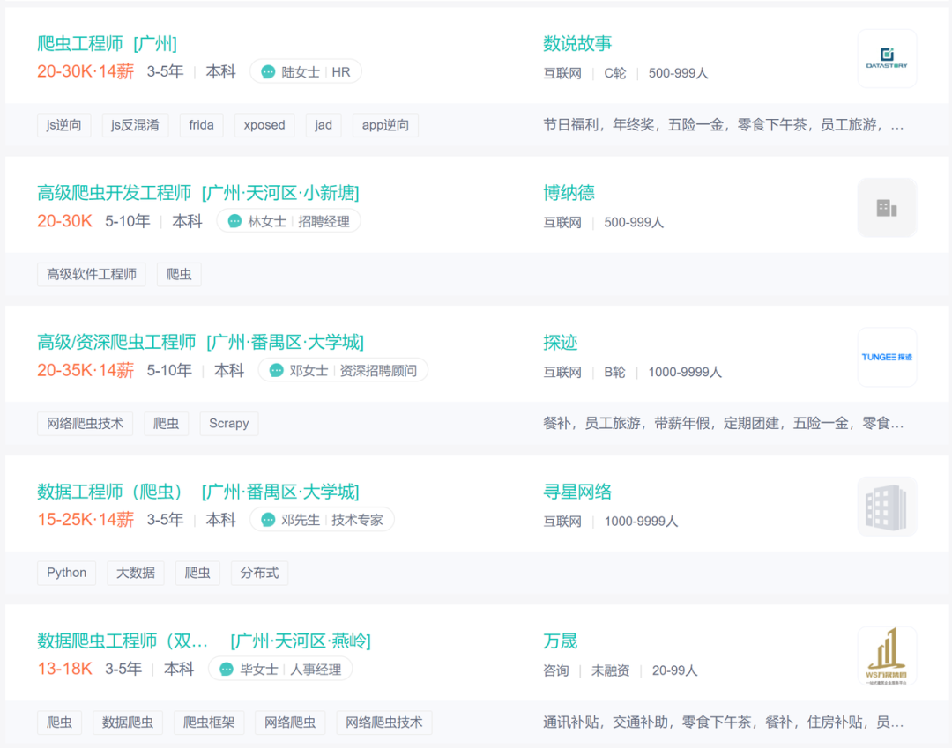Click the TUNGEE 探迹 company logo

click(887, 357)
